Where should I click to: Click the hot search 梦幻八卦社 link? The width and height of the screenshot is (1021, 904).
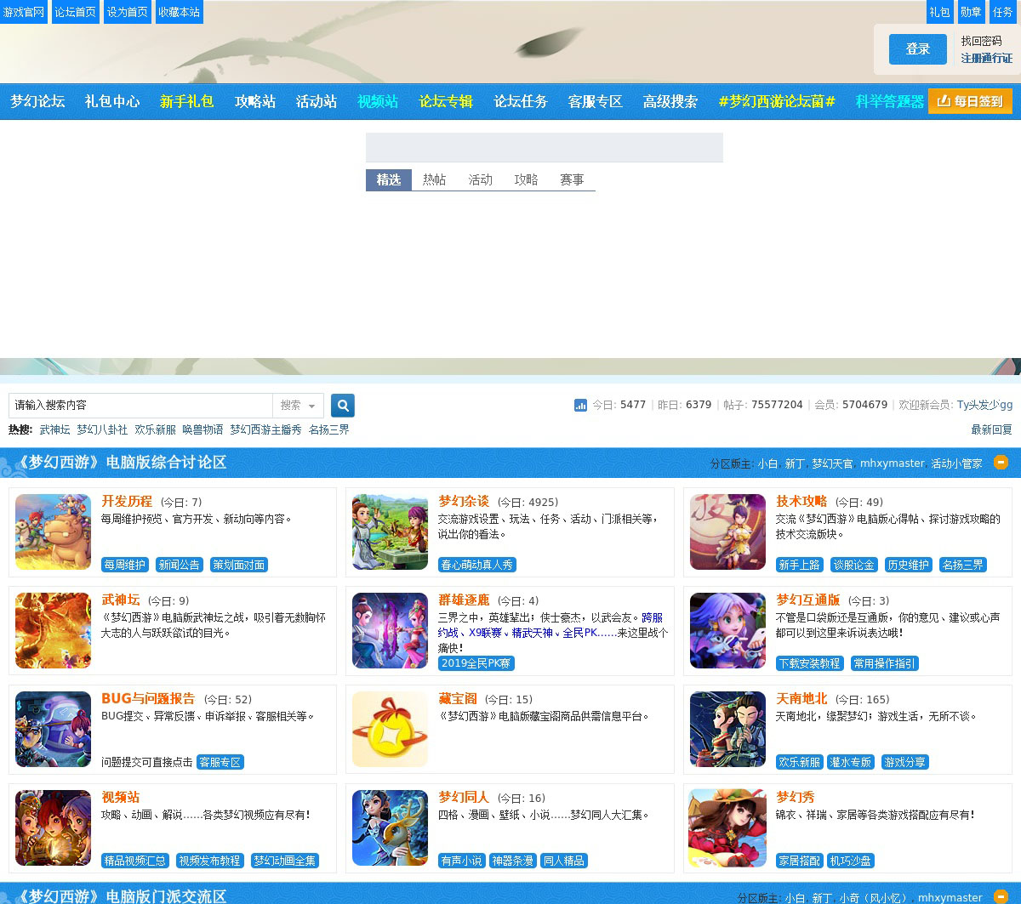[x=102, y=429]
